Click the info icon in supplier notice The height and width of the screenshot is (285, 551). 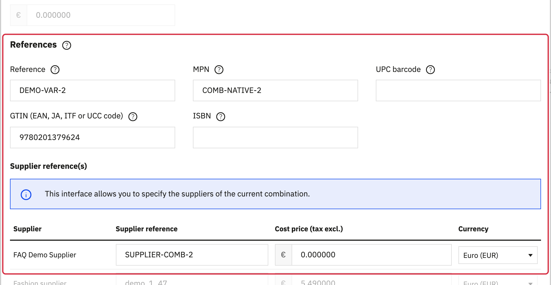tap(26, 195)
